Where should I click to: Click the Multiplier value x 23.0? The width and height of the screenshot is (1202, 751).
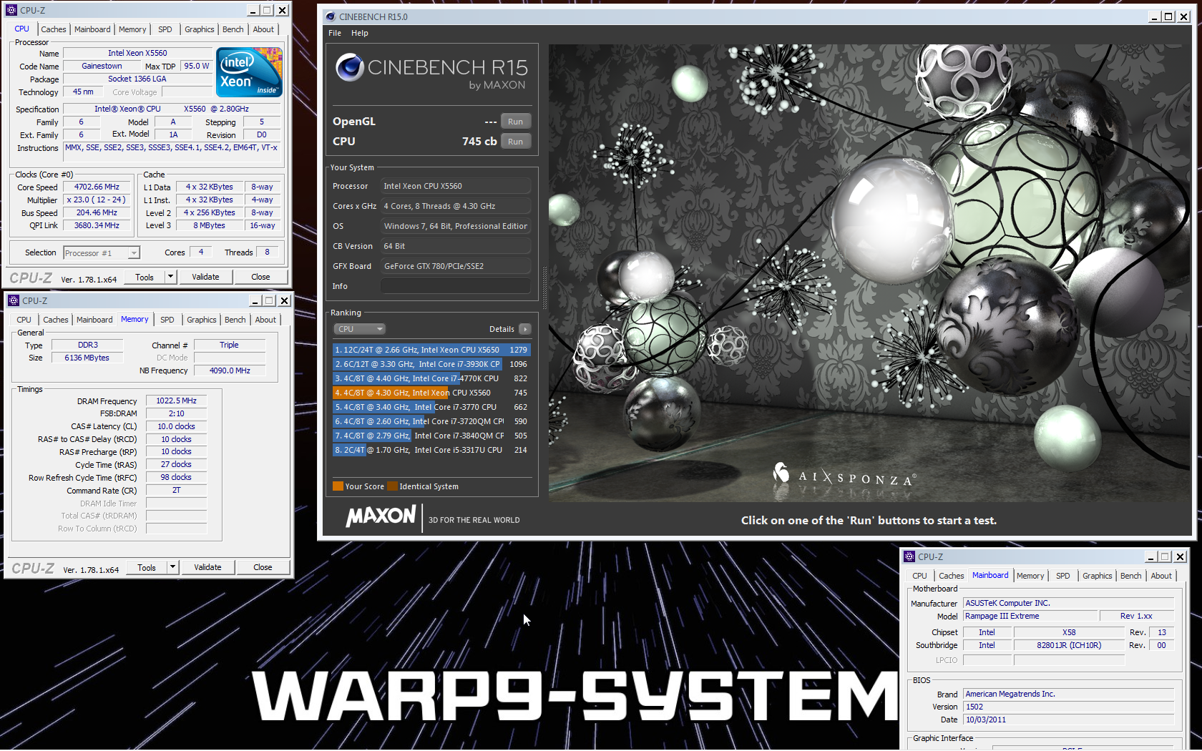tap(97, 200)
